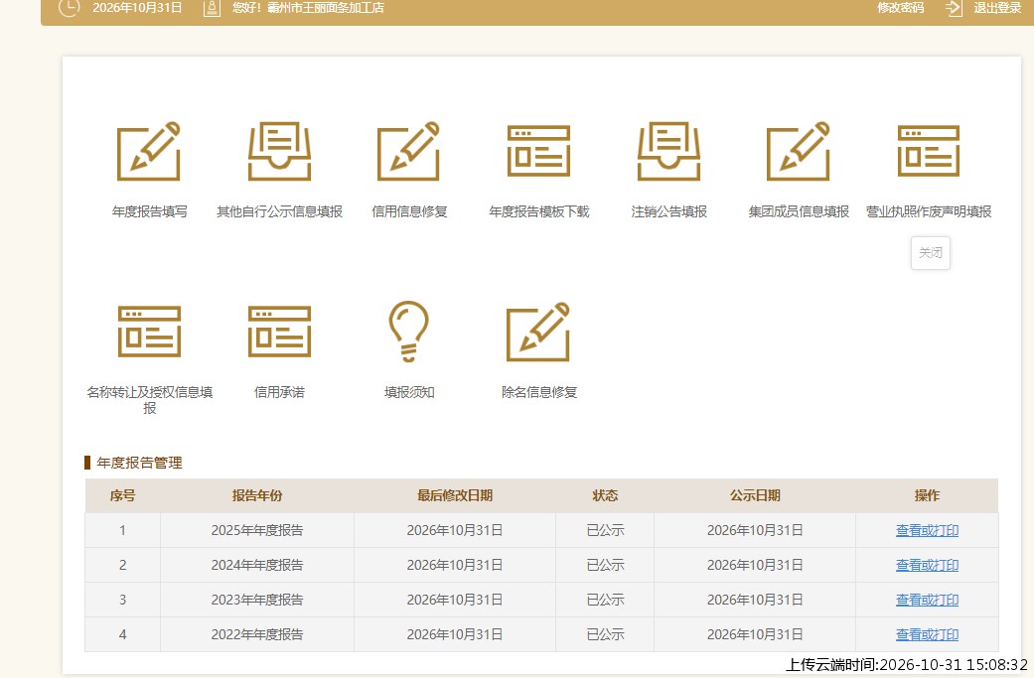Open the 年度报告模板下载 icon

(x=538, y=151)
